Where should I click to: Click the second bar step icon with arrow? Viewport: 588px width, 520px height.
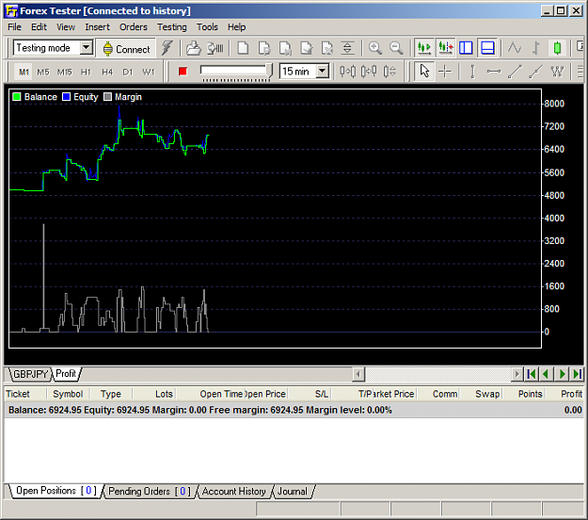[369, 72]
